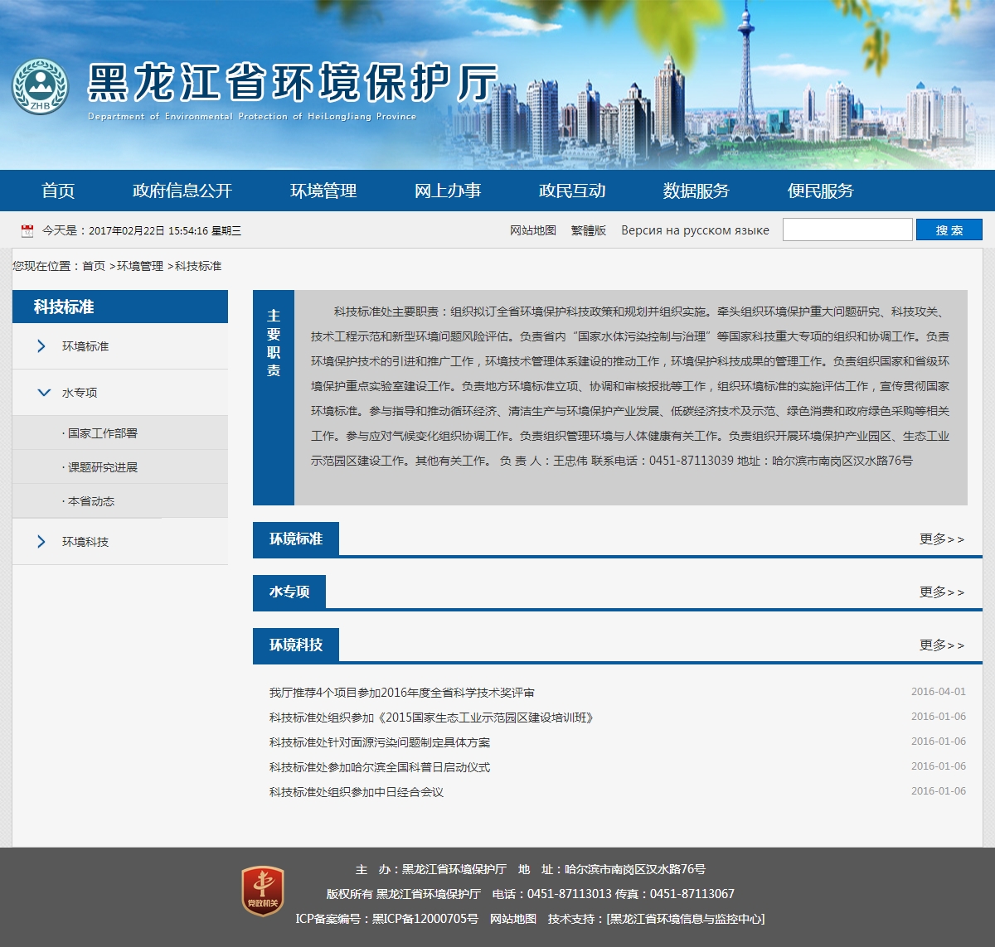The image size is (995, 947).
Task: Open article about 2016年度全省科学技术奖评审
Action: [x=402, y=693]
